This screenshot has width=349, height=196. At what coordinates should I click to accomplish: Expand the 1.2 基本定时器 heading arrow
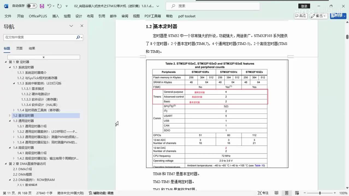(10, 116)
